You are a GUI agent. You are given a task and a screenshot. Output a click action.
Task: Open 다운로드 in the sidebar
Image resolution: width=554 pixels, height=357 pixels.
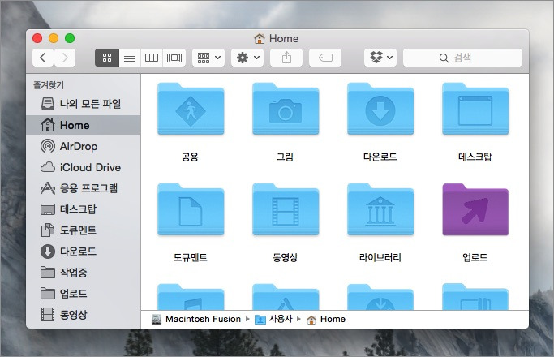84,252
